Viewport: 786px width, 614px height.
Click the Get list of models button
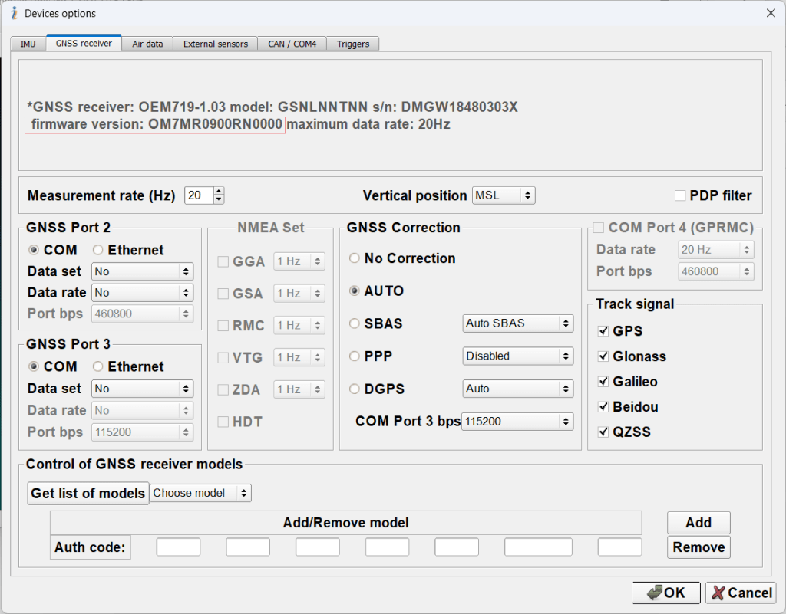pyautogui.click(x=88, y=493)
